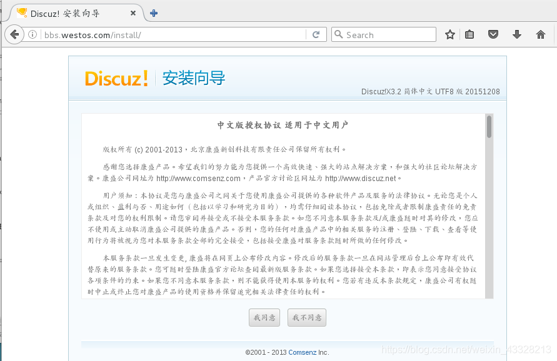Viewport: 557px width, 361px height.
Task: Focus the Search box in toolbar
Action: pos(384,34)
